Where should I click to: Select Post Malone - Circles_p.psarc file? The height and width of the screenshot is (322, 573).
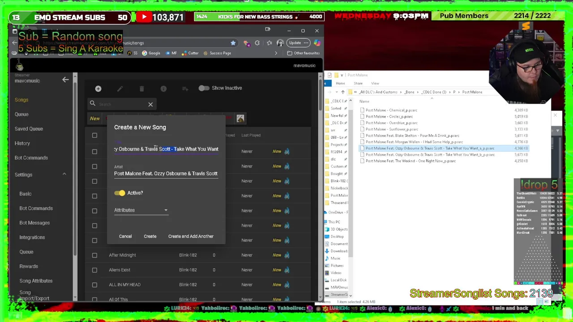[x=389, y=117]
